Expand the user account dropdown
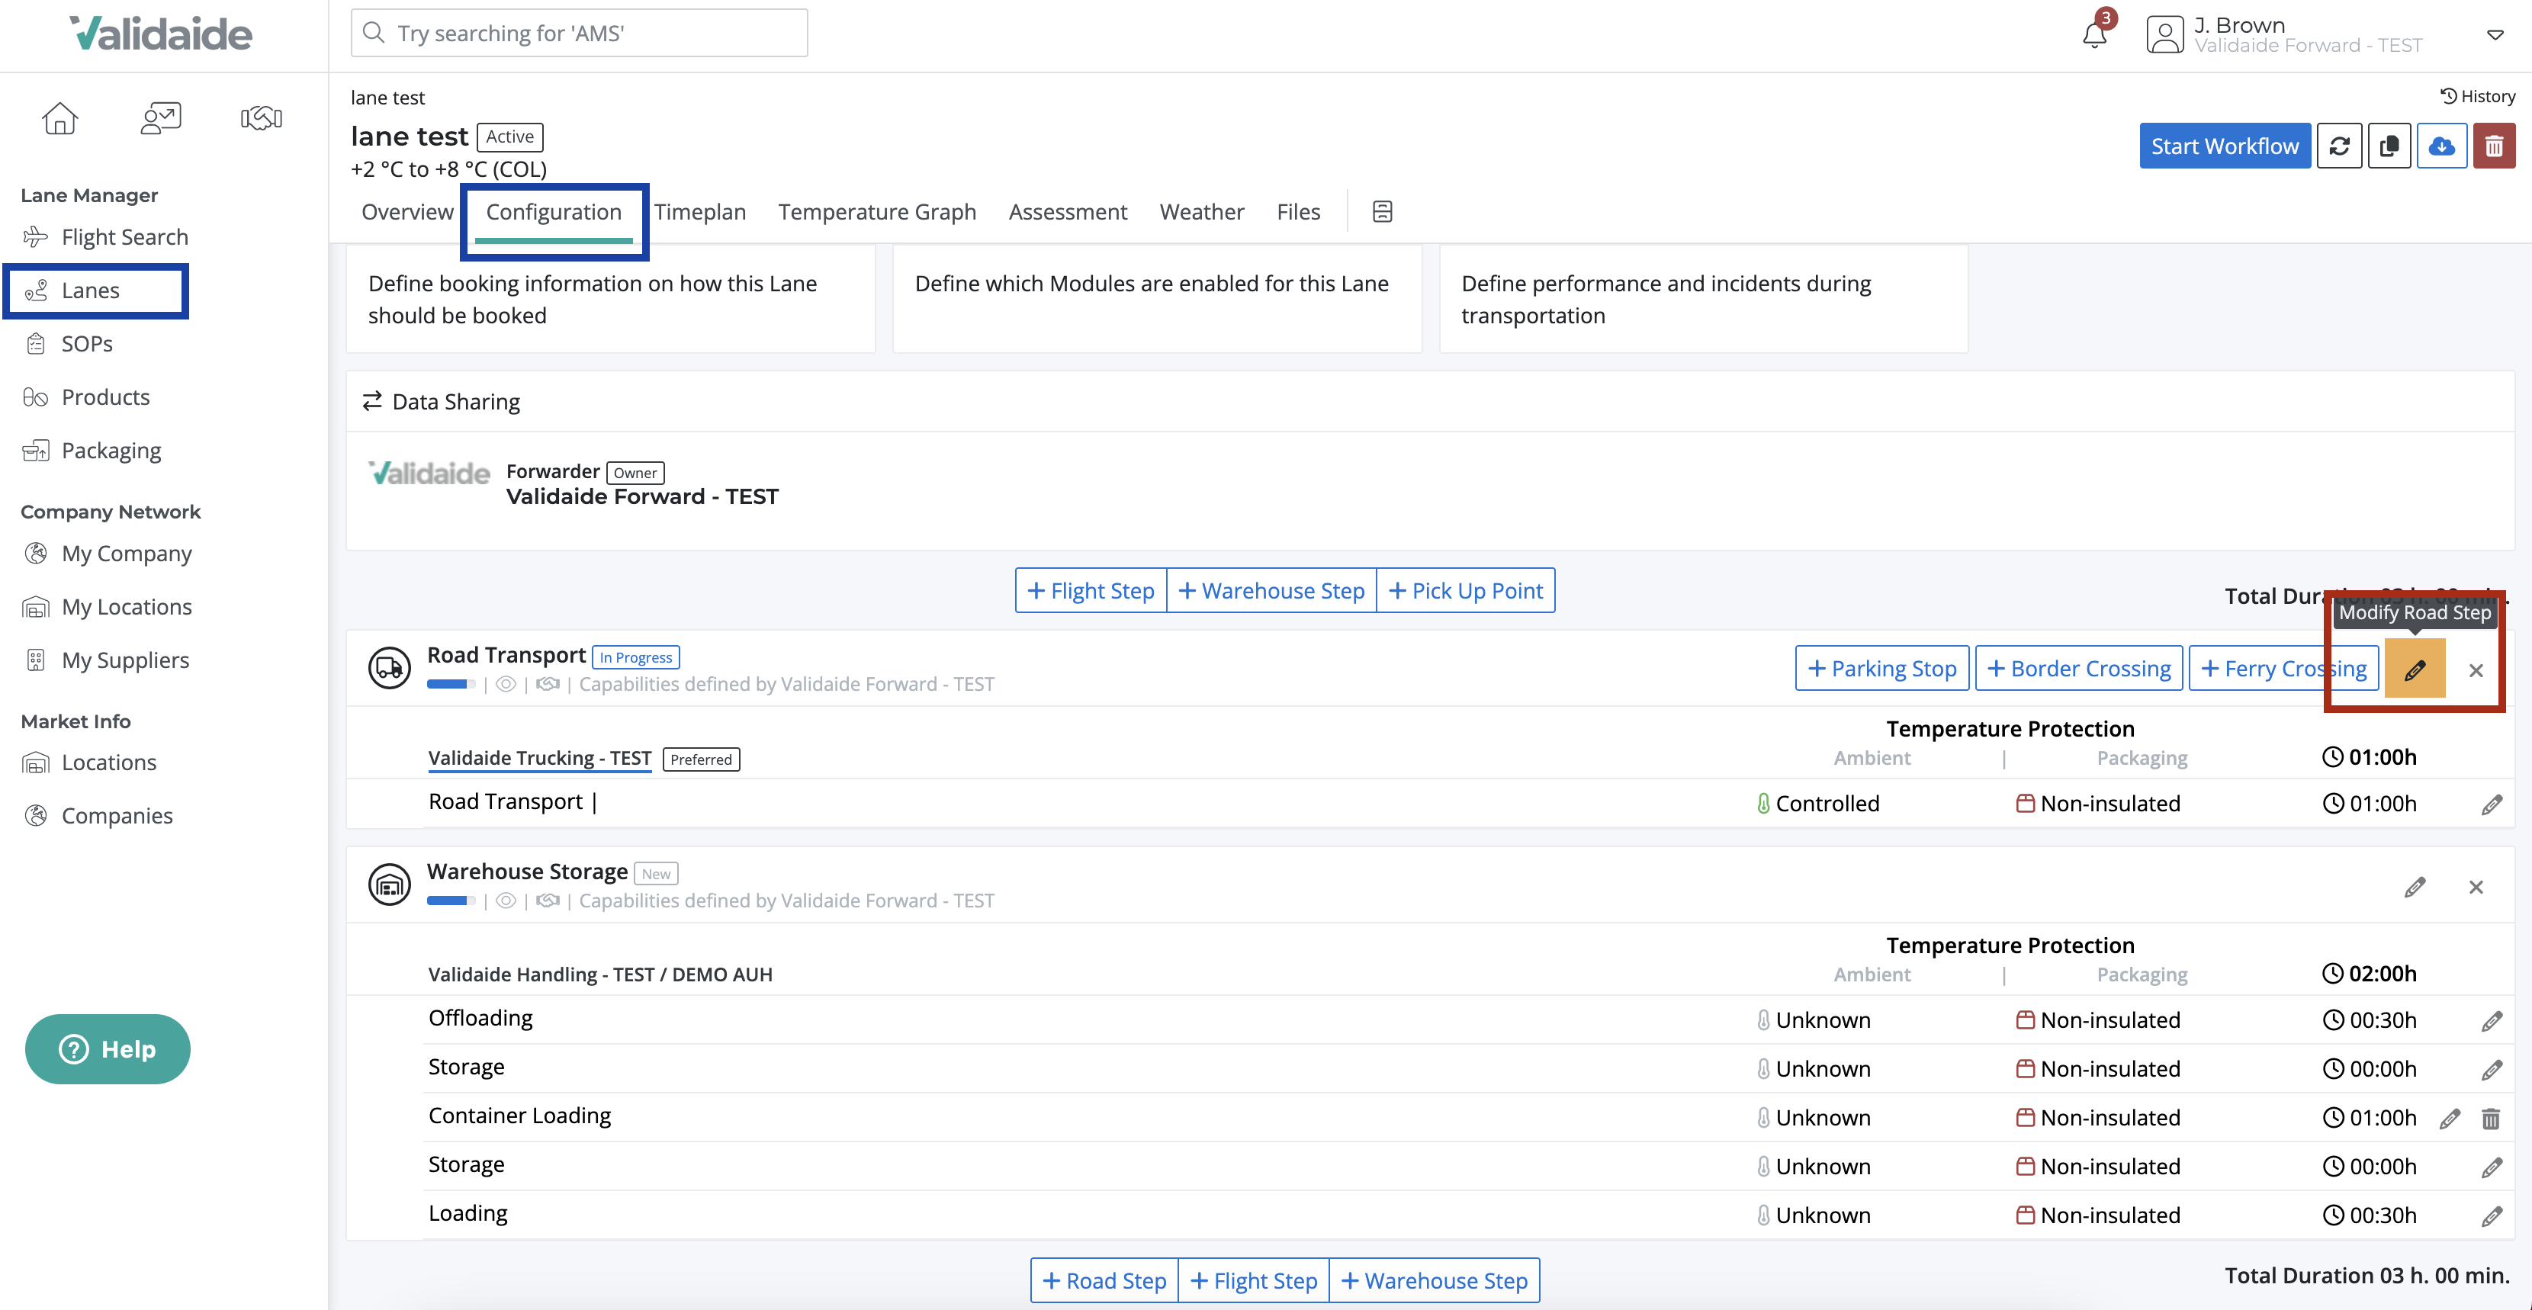This screenshot has width=2532, height=1310. [x=2495, y=34]
